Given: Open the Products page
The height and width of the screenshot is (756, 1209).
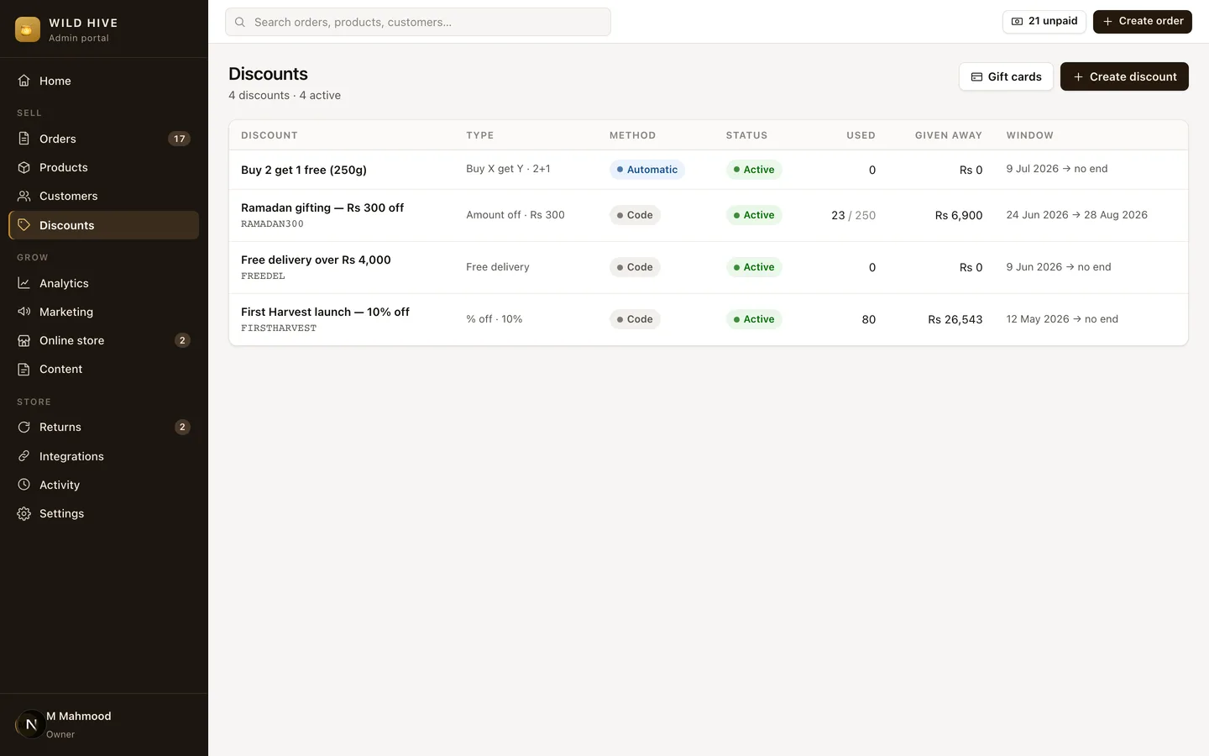Looking at the screenshot, I should click(x=104, y=167).
